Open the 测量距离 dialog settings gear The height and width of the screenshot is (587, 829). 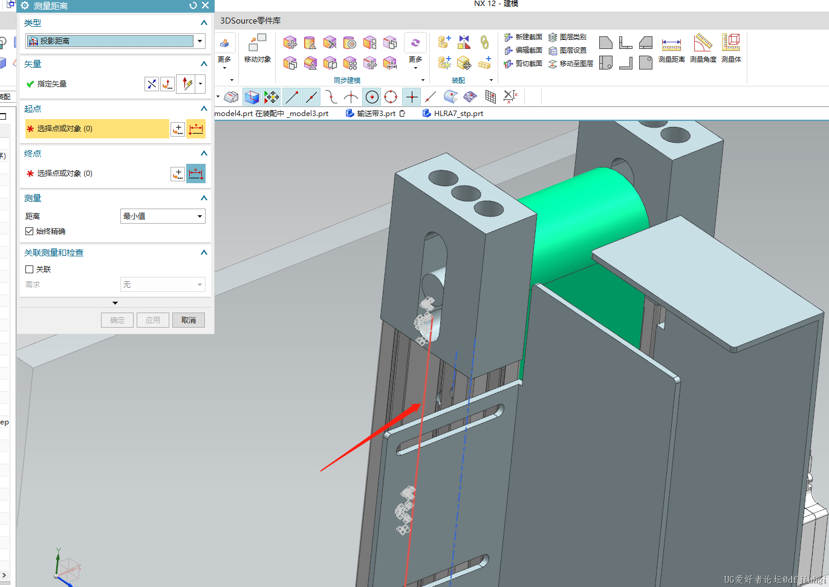coord(25,5)
